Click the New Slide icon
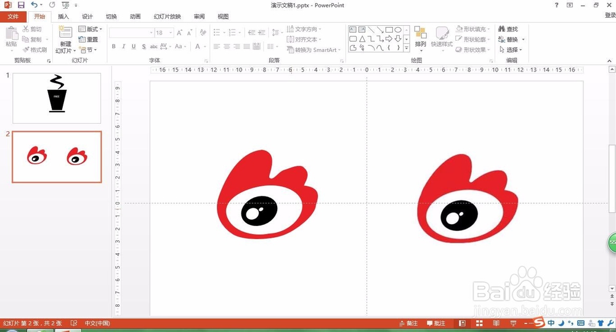This screenshot has width=616, height=332. 65,32
